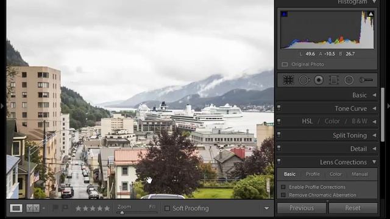The image size is (390, 219).
Task: Switch to HSL adjustment mode
Action: (307, 121)
